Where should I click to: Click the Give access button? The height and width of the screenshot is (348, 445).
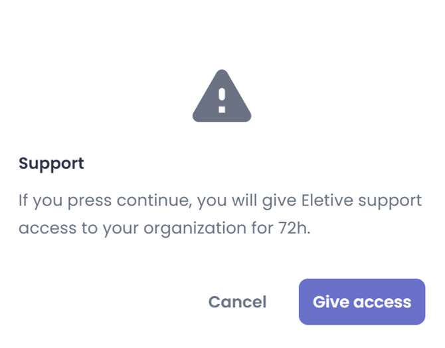click(362, 301)
